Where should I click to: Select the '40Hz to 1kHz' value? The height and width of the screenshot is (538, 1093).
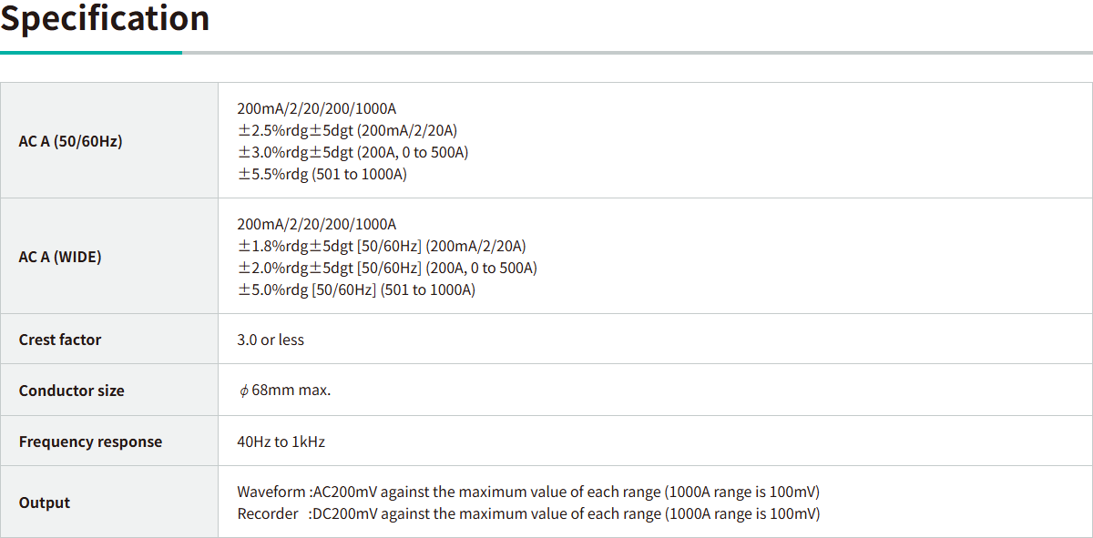point(281,442)
